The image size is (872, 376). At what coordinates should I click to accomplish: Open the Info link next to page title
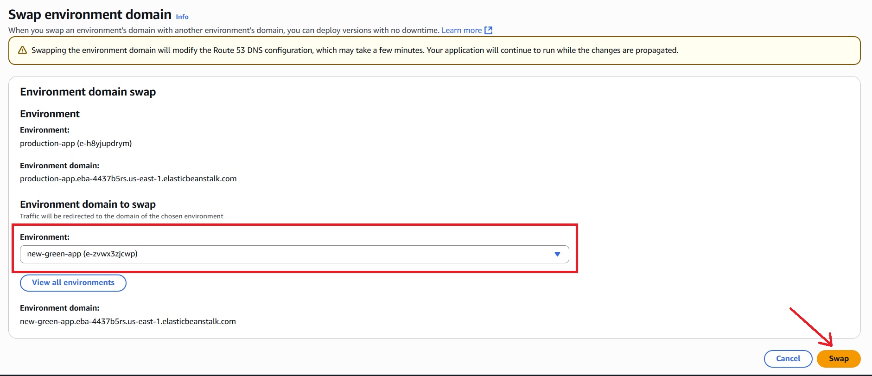182,17
